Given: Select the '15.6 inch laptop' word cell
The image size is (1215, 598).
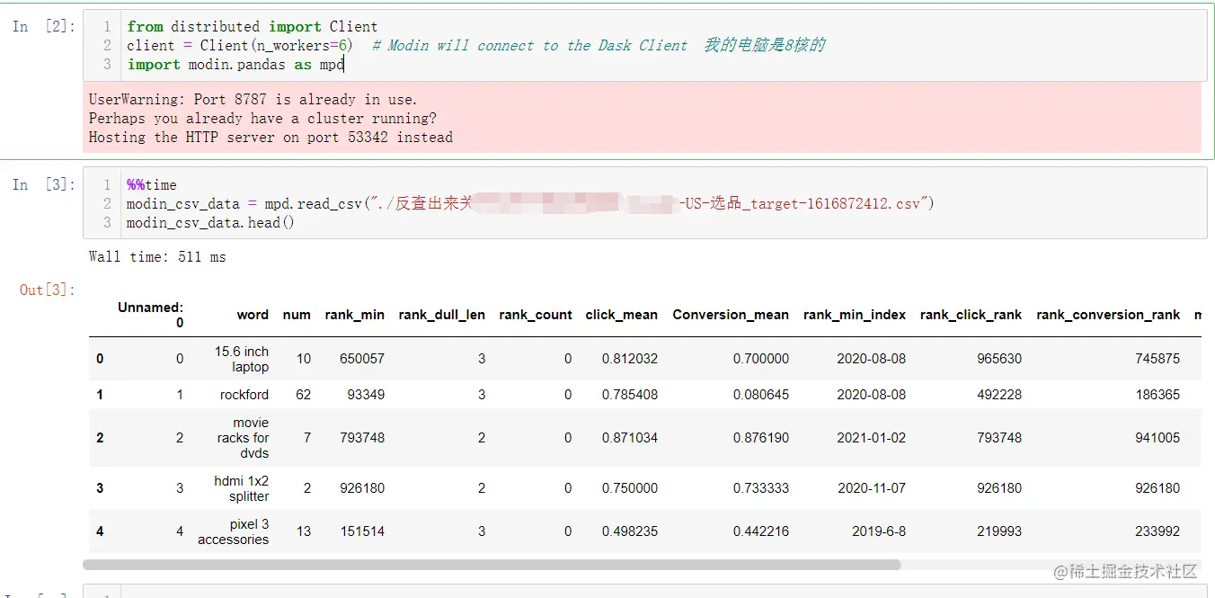Looking at the screenshot, I should [x=242, y=359].
